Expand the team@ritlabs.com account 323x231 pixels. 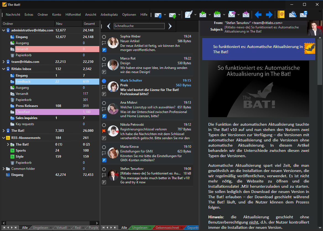[4, 61]
